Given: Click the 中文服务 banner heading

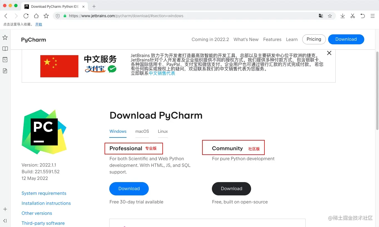Looking at the screenshot, I should coord(100,59).
